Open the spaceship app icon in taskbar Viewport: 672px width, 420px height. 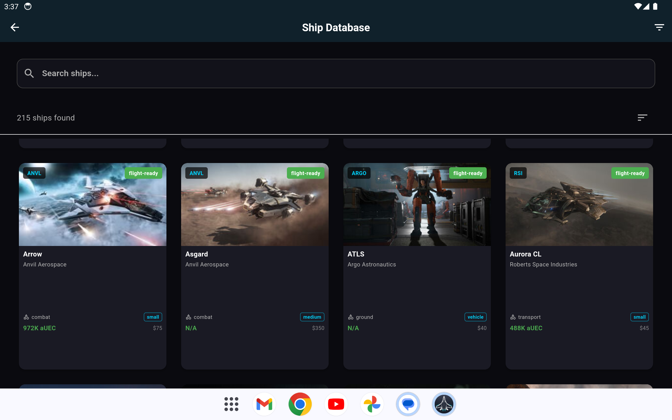[444, 404]
